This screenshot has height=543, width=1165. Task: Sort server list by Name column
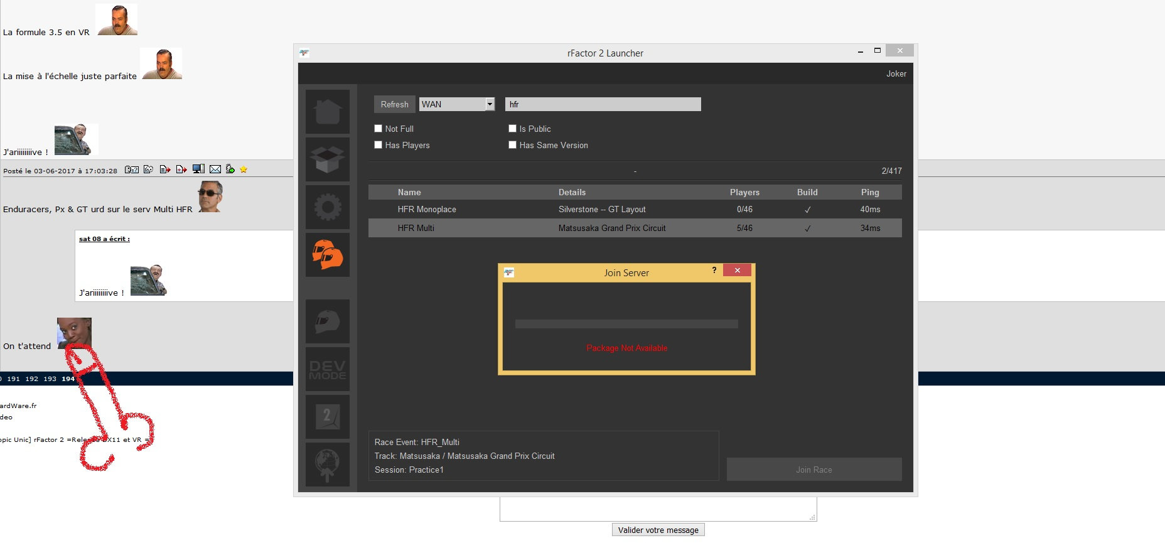click(x=409, y=192)
